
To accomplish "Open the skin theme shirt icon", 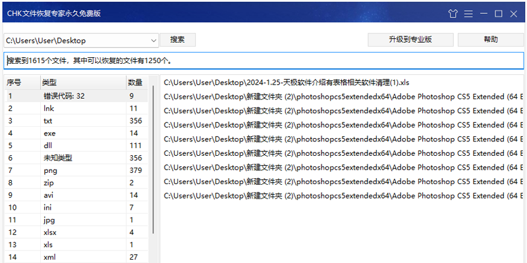I will [453, 13].
